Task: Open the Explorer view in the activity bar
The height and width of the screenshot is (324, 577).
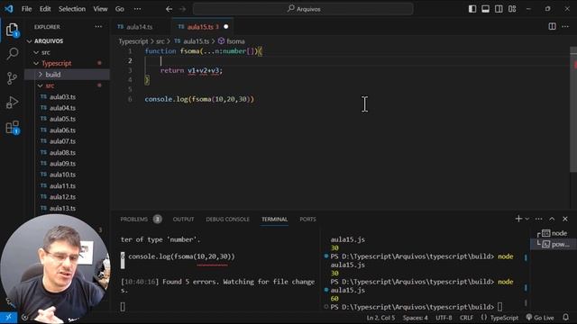Action: pos(12,30)
